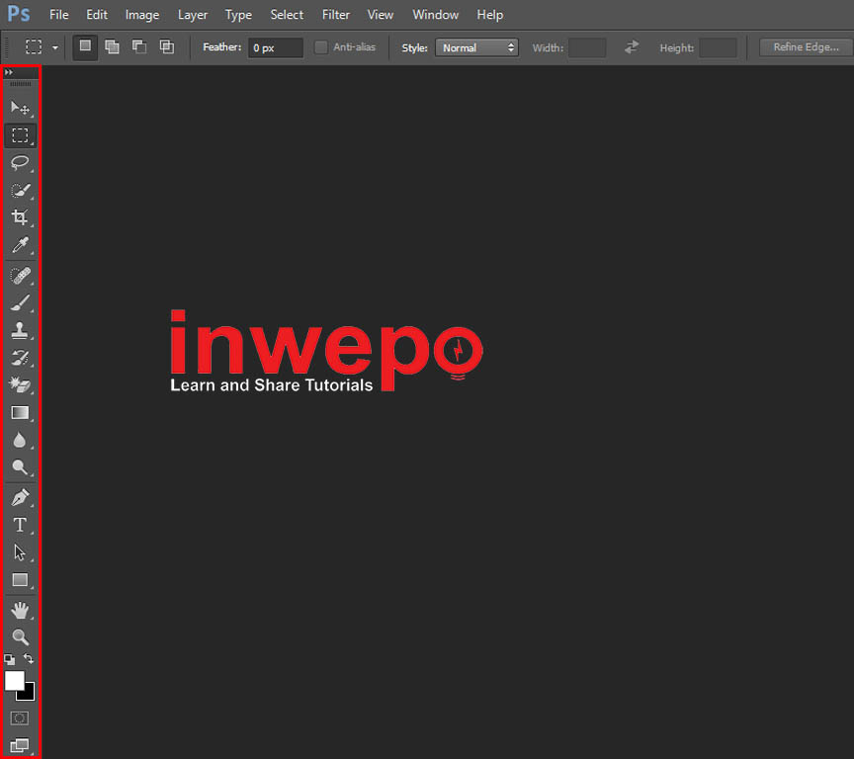Screen dimensions: 854x759
Task: Select the Lasso tool
Action: [20, 163]
